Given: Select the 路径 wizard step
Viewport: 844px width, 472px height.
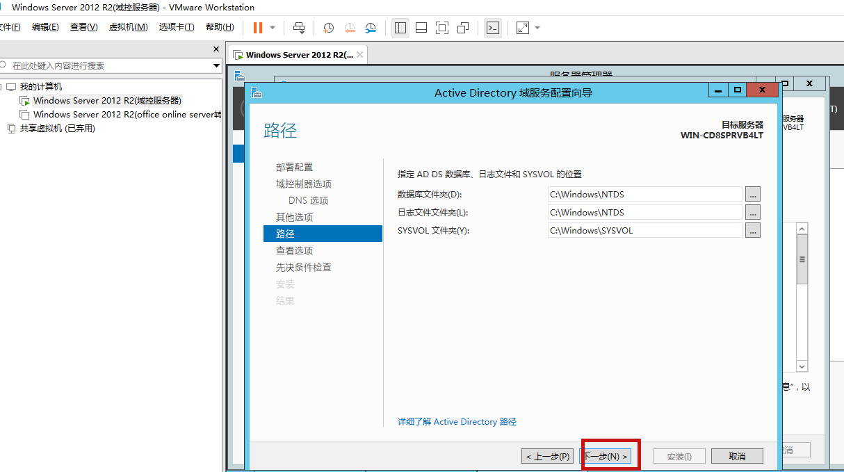Looking at the screenshot, I should (323, 234).
